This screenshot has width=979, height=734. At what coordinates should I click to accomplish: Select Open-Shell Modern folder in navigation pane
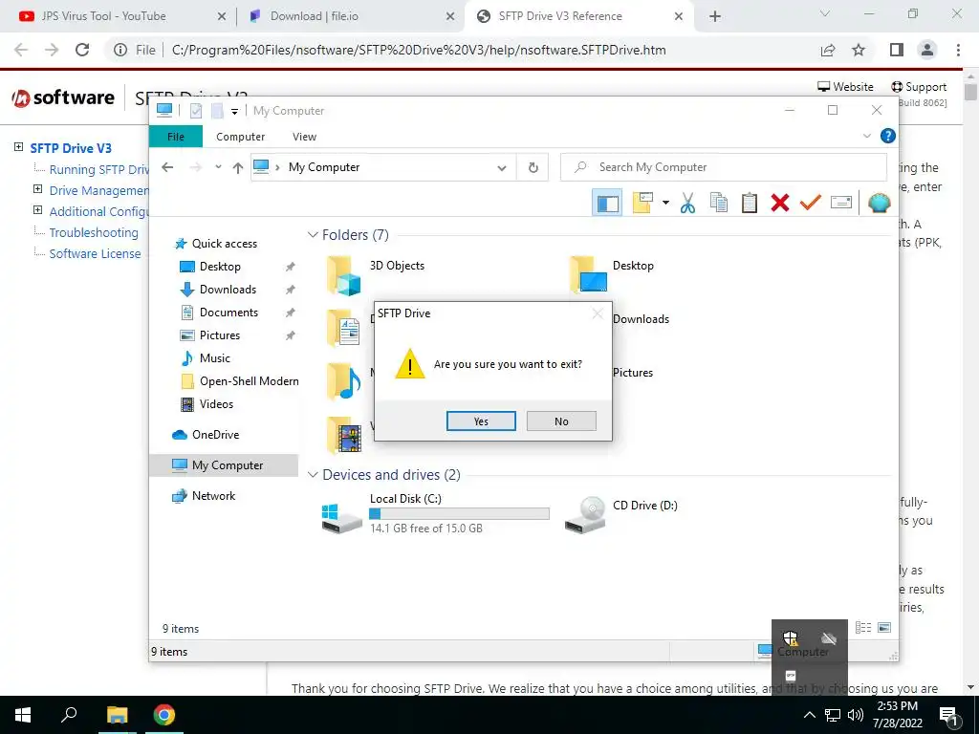point(239,381)
